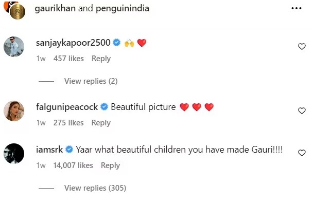Expand View replies (2) under sanjaykapoor2500
This screenshot has width=314, height=204.
click(91, 81)
